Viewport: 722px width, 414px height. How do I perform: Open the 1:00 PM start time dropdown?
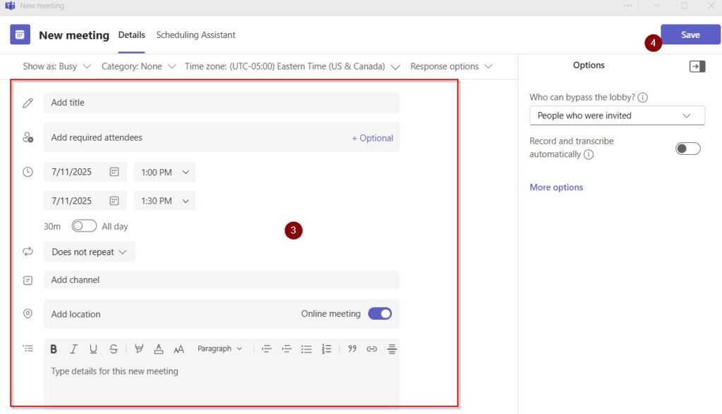pos(165,172)
